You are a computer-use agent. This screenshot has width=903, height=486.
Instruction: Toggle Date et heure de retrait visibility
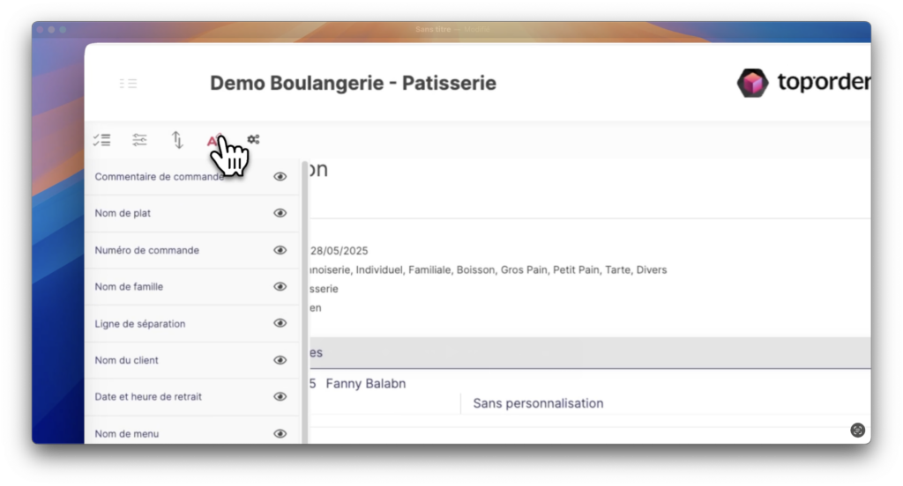[280, 397]
